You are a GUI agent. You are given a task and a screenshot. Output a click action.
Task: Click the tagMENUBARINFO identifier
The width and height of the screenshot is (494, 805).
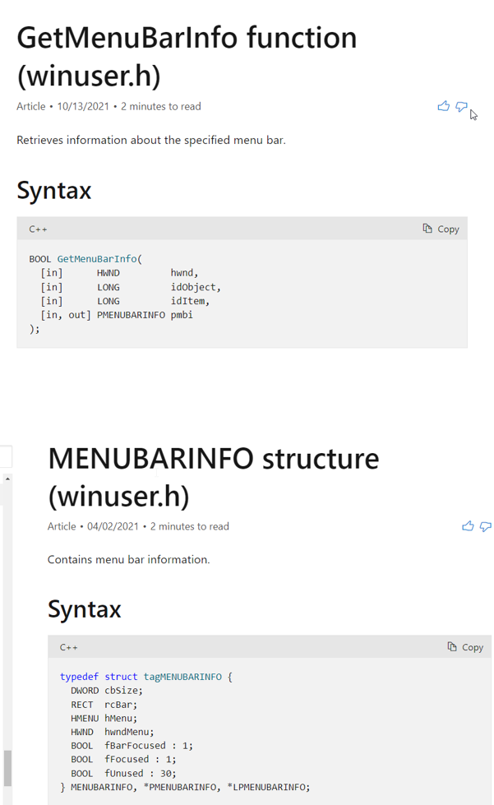(x=182, y=677)
